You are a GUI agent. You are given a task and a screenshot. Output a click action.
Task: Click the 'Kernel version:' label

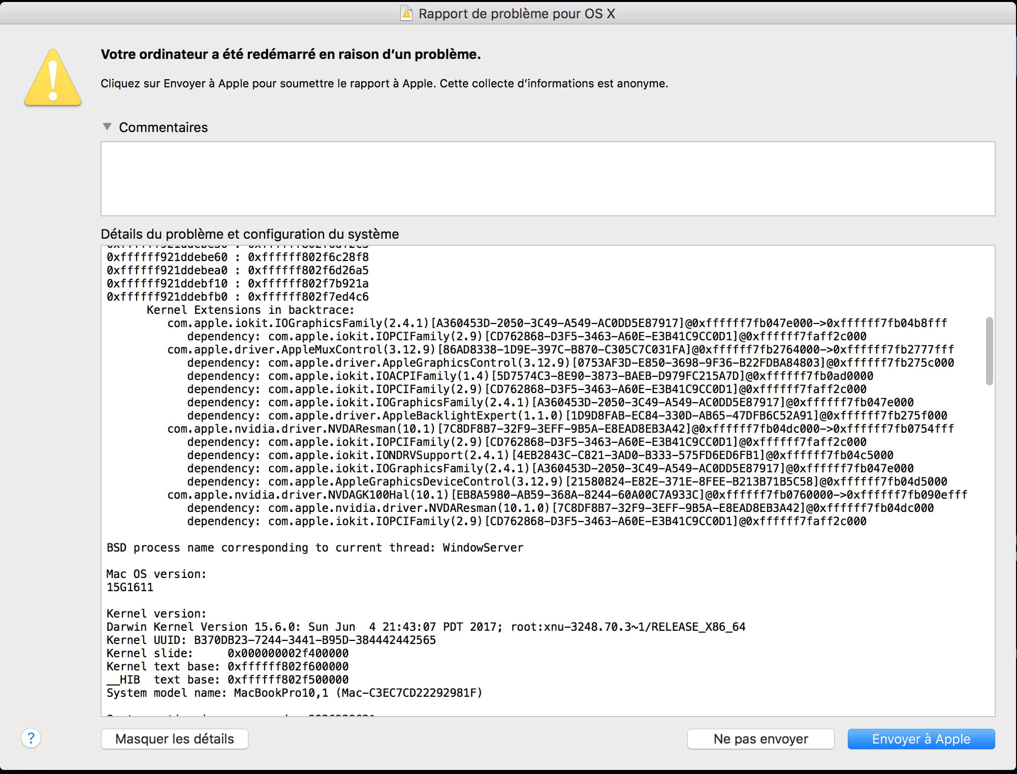click(156, 614)
